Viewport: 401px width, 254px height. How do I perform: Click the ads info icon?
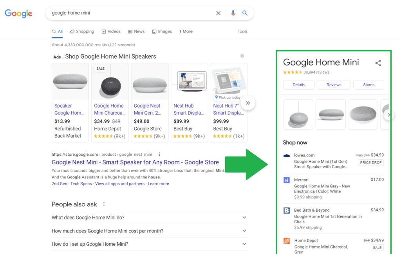point(242,56)
